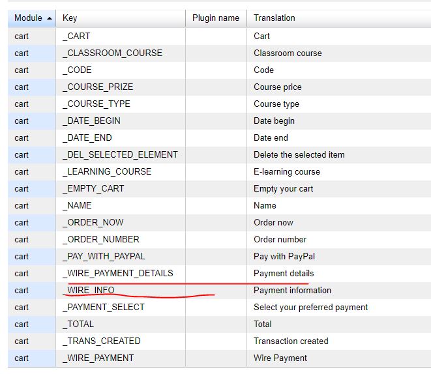
Task: Click the 'Order now' translation cell
Action: (x=273, y=222)
